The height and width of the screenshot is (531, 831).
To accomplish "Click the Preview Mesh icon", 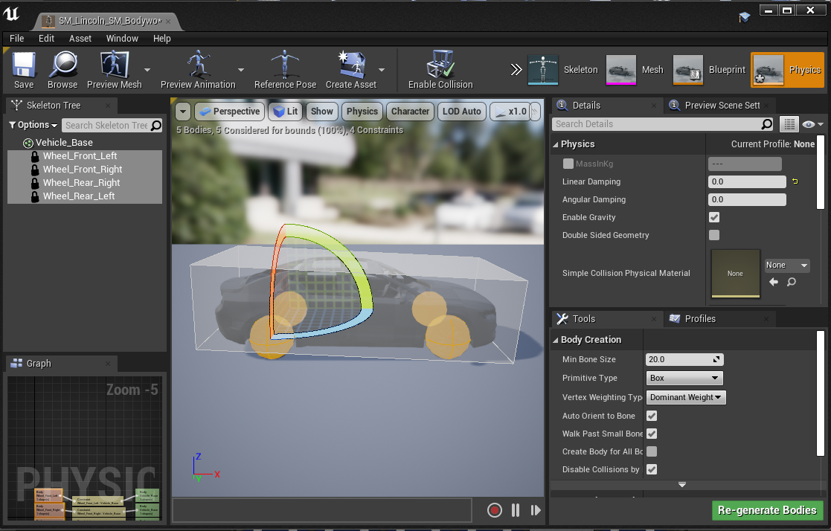I will (113, 65).
